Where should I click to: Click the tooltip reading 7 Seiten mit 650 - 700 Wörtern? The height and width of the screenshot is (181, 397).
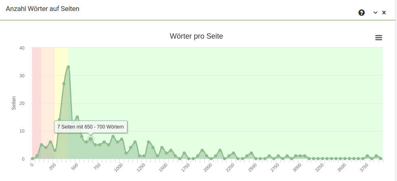(91, 127)
